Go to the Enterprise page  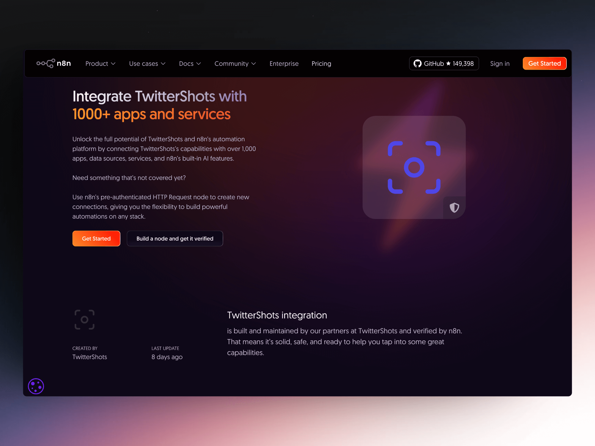tap(284, 63)
